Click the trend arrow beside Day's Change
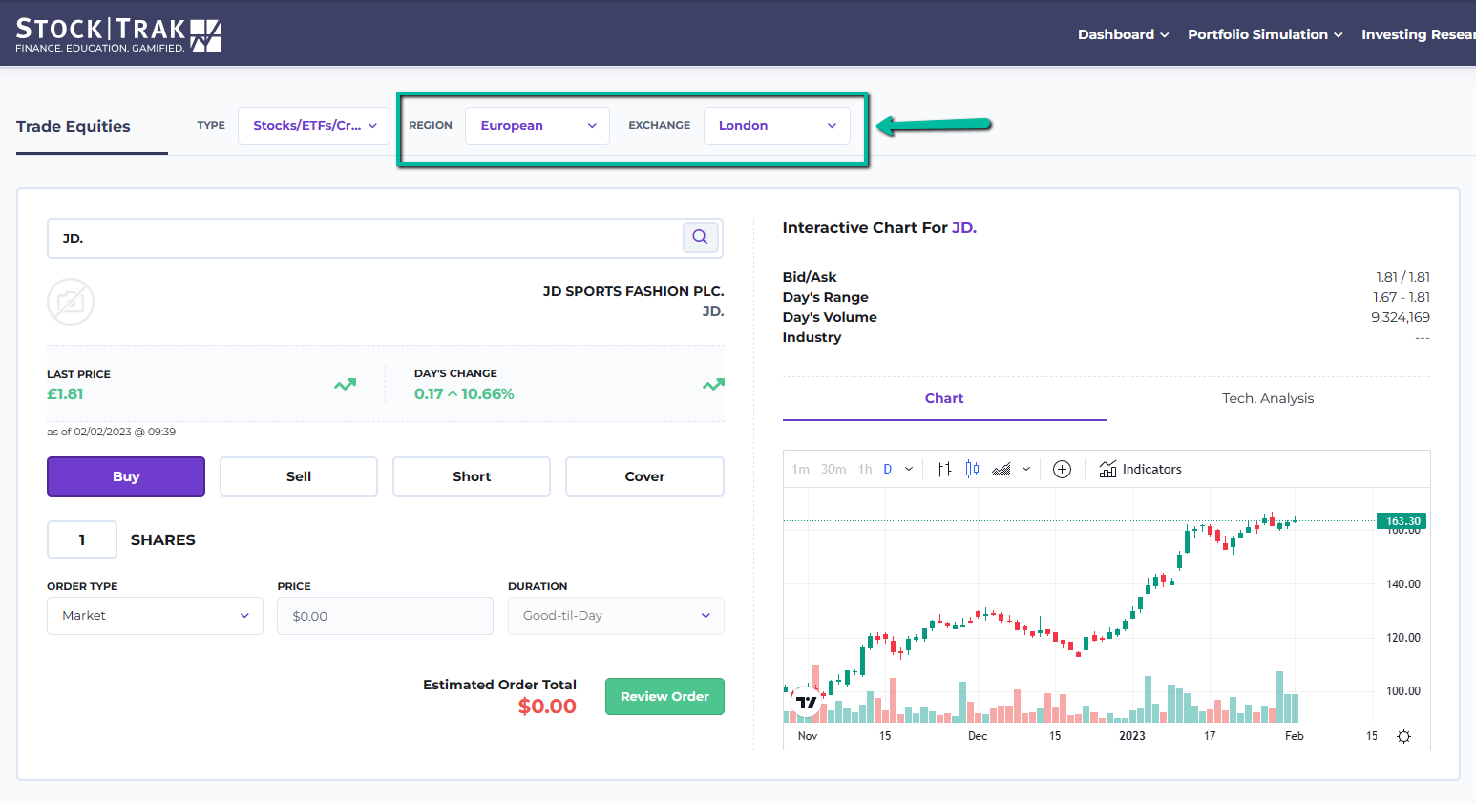The height and width of the screenshot is (803, 1476). tap(713, 385)
